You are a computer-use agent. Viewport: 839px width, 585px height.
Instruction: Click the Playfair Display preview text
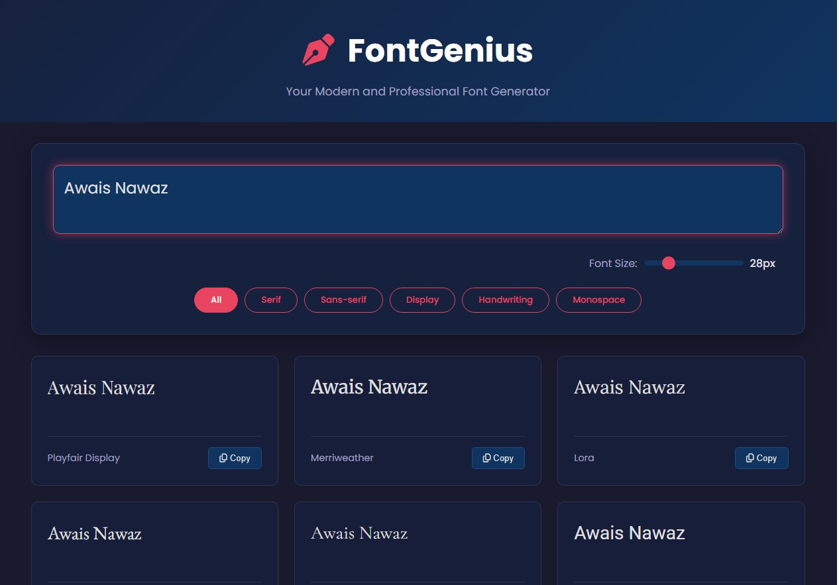point(101,388)
